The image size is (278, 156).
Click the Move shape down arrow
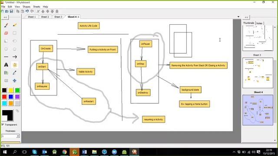pyautogui.click(x=47, y=11)
